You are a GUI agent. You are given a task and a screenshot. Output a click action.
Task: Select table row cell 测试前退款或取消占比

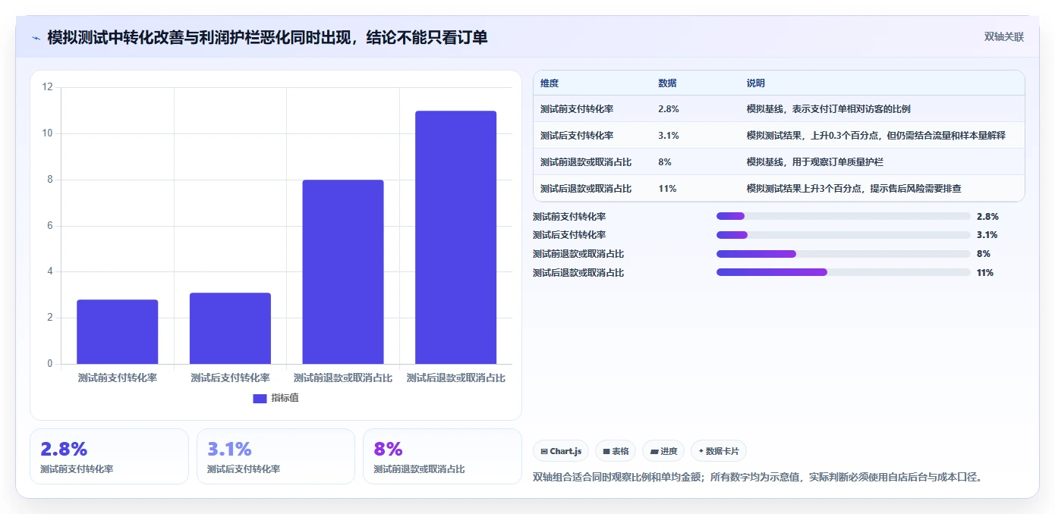tap(586, 162)
